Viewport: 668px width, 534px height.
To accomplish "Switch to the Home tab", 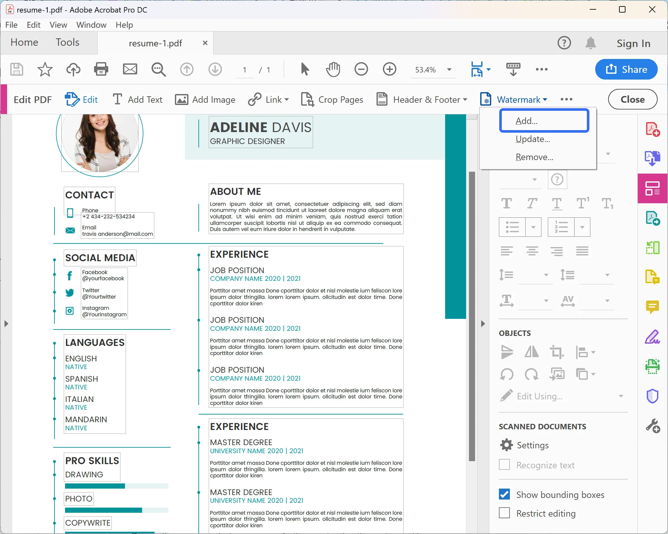I will pyautogui.click(x=24, y=42).
